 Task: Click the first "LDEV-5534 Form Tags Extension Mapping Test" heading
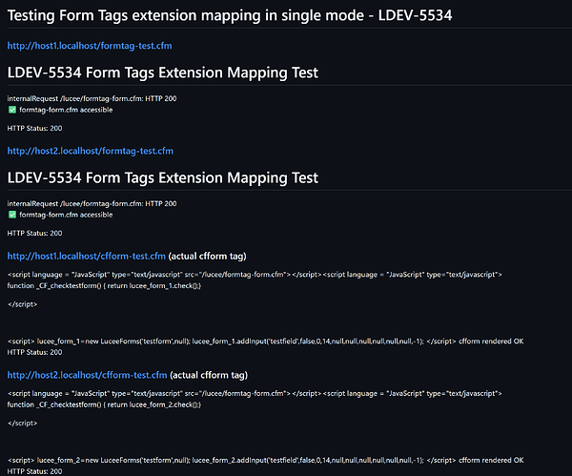162,72
